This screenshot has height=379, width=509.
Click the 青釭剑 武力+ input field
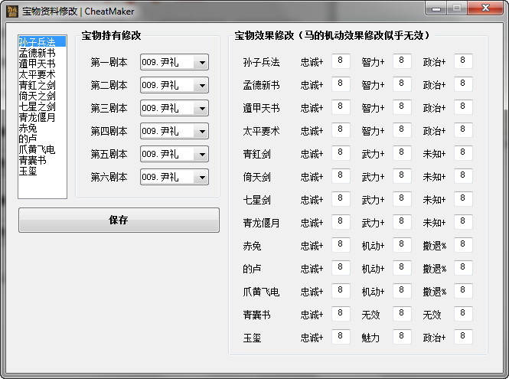402,154
